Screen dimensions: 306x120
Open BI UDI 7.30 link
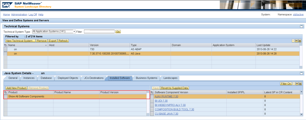coord(161,101)
